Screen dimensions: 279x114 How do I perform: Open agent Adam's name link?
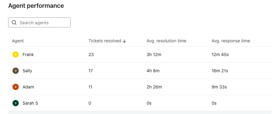[28, 87]
